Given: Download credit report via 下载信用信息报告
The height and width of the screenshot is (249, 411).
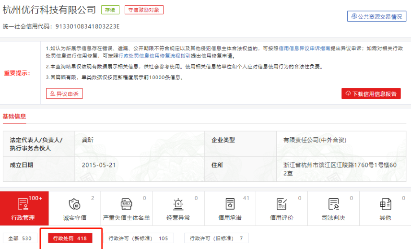Looking at the screenshot, I should coord(371,94).
